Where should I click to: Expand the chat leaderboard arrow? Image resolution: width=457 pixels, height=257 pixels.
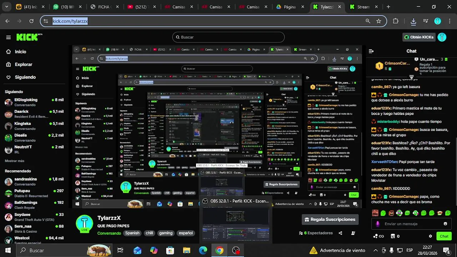click(x=411, y=77)
